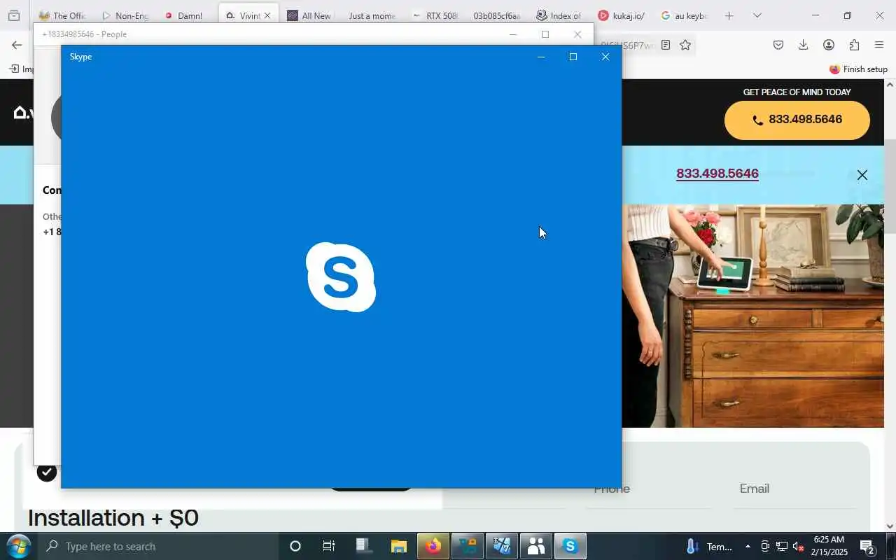Bookmark this page with the star icon
The width and height of the screenshot is (896, 560).
pos(685,45)
